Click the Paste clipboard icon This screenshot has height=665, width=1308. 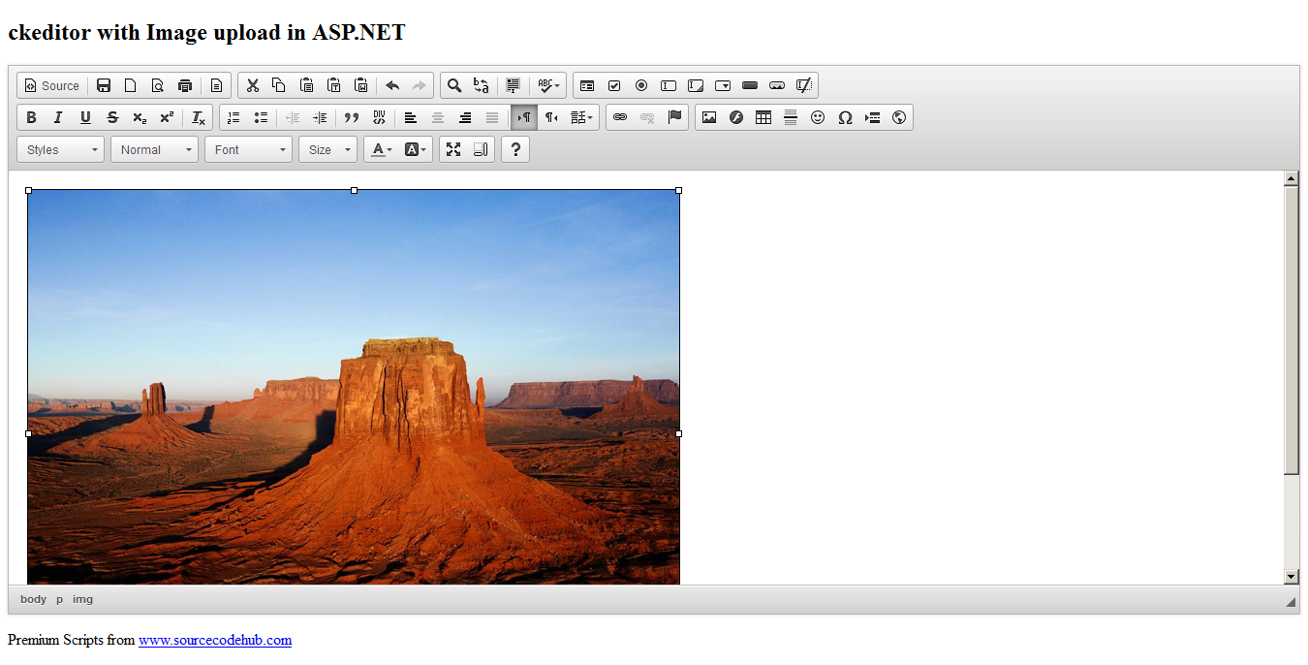[x=306, y=85]
